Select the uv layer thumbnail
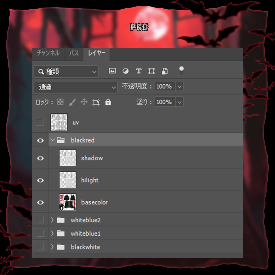 pyautogui.click(x=59, y=122)
